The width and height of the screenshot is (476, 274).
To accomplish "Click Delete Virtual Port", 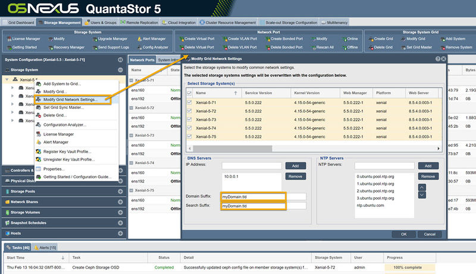I will 196,48.
